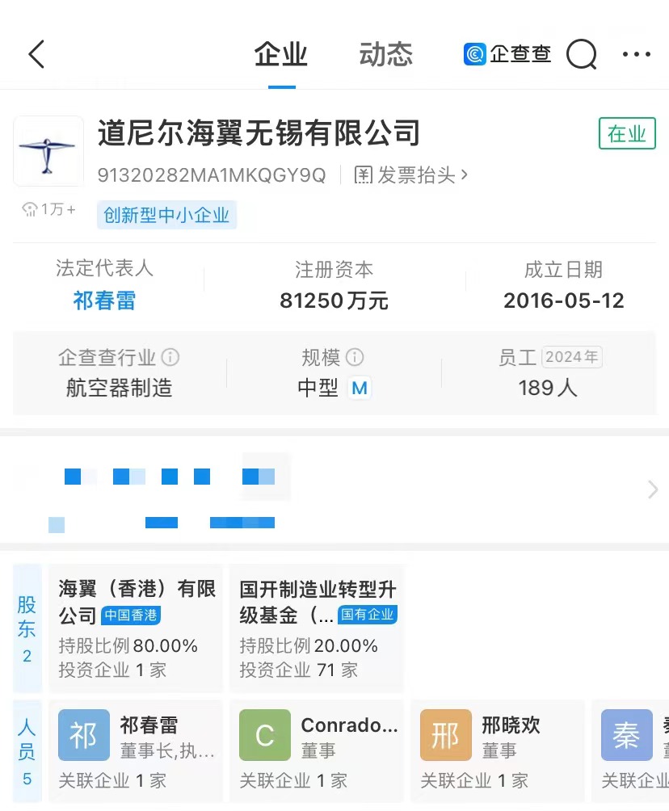Open 邢晓欢 董事 personnel card
The image size is (669, 811).
pyautogui.click(x=498, y=752)
